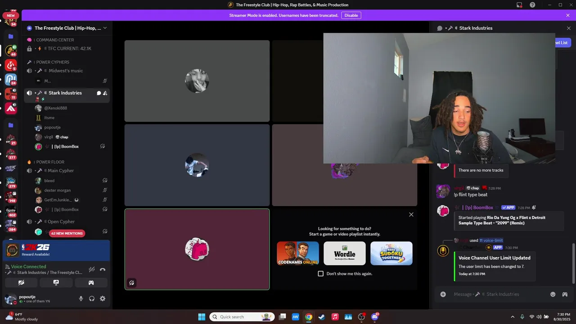Open the NBA 2K26 Reward Available banner

(x=56, y=250)
